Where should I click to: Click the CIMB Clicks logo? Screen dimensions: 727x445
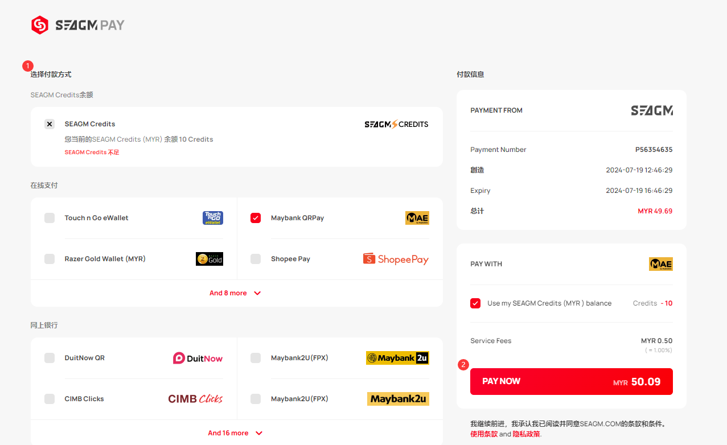(195, 399)
